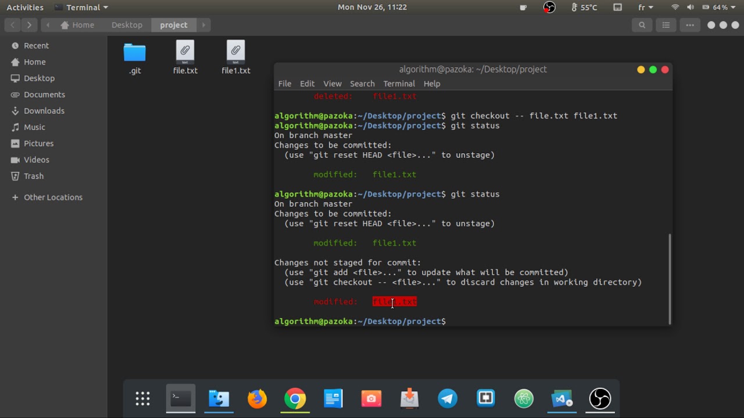This screenshot has height=418, width=744.
Task: Open the blue document writer icon in the dock
Action: (333, 398)
